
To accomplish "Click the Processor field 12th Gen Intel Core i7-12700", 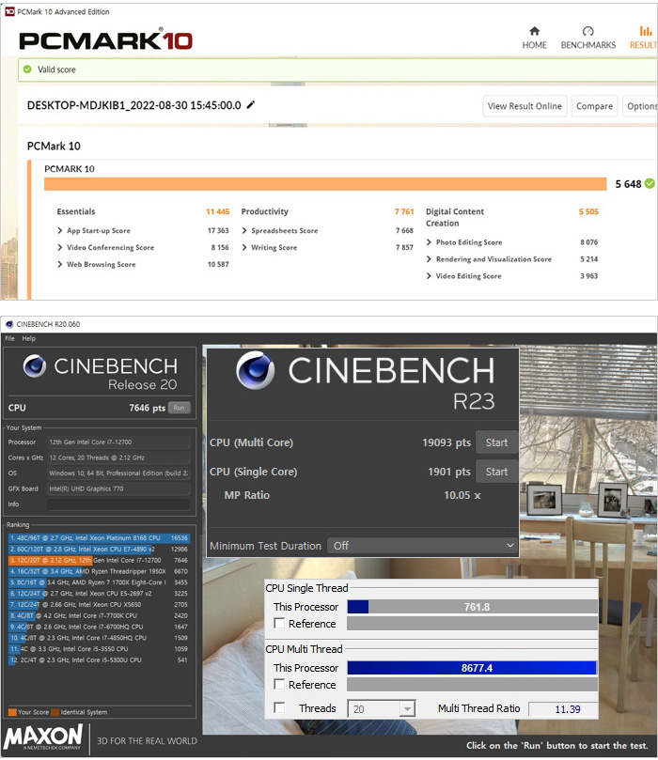I will [x=118, y=442].
